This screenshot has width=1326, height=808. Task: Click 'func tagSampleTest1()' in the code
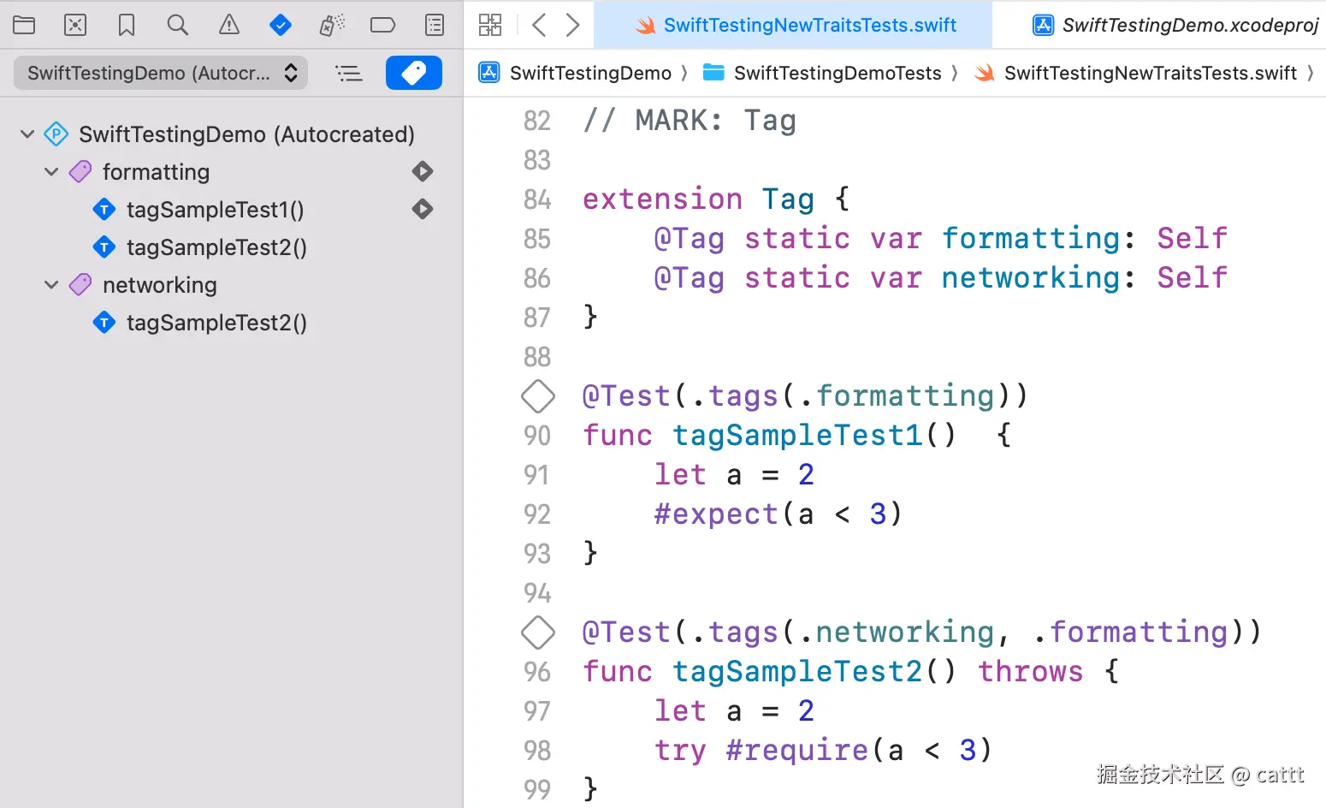point(769,436)
